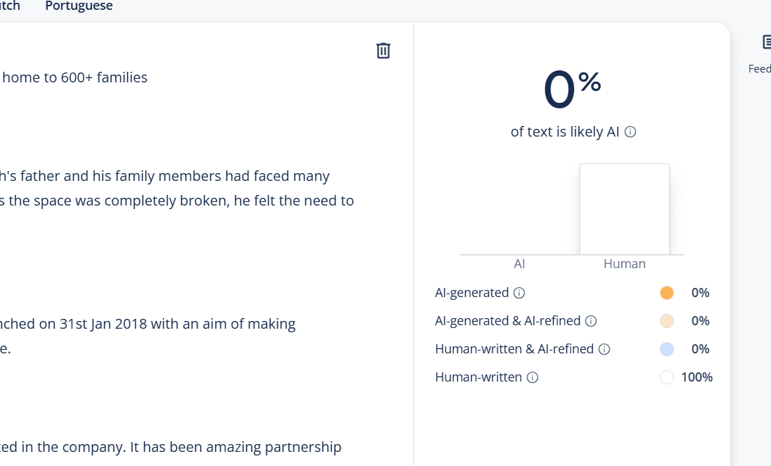Select the Feedback sidebar document icon
Screen dimensions: 771x466
[767, 42]
